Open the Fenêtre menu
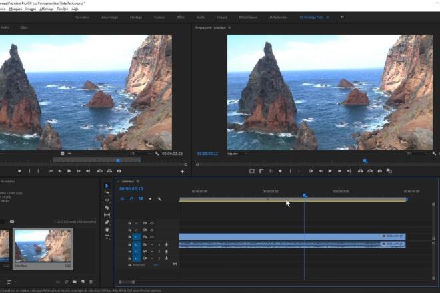Image resolution: width=440 pixels, height=293 pixels. point(63,9)
